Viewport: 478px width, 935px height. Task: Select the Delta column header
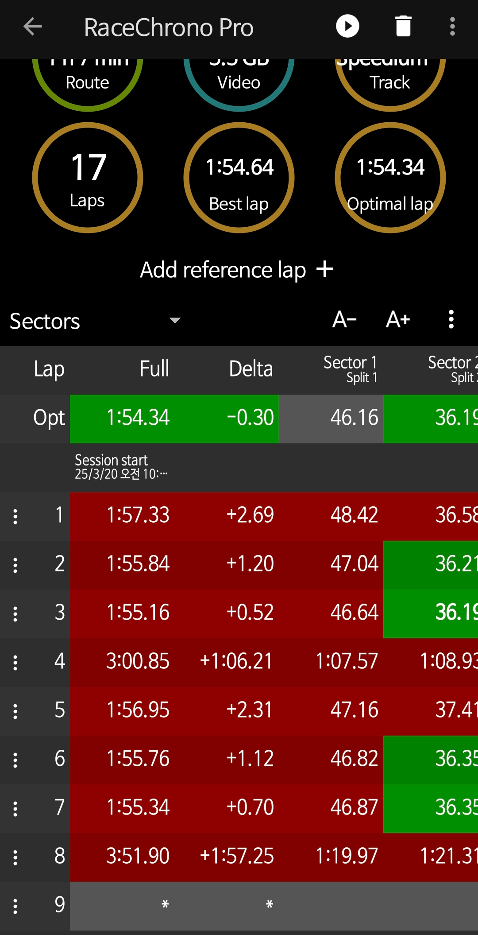(x=251, y=369)
